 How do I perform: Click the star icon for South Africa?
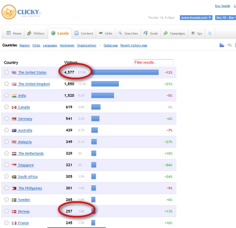click(7, 176)
